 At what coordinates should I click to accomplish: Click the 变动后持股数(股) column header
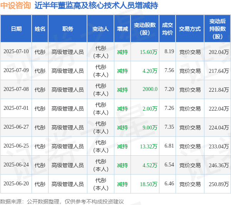pos(218,29)
